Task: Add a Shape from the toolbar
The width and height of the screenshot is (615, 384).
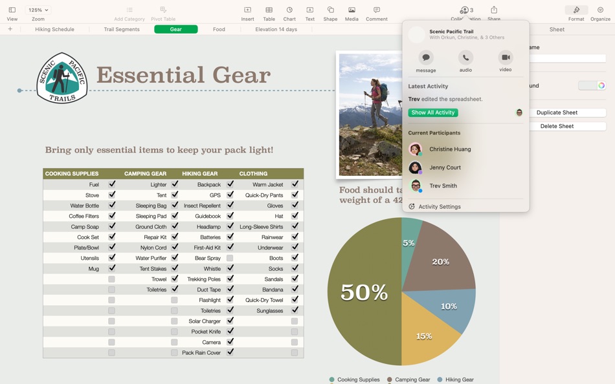Action: [330, 14]
